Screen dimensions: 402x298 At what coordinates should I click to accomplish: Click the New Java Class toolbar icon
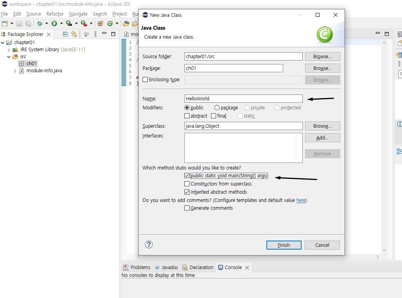[x=110, y=23]
